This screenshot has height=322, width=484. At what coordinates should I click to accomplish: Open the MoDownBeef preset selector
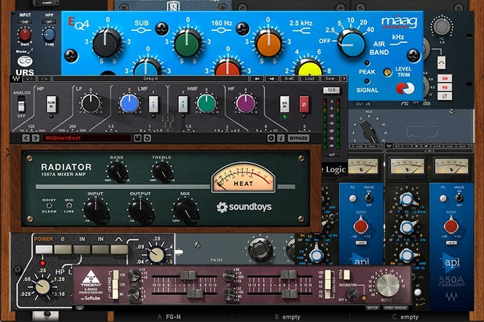tap(86, 138)
